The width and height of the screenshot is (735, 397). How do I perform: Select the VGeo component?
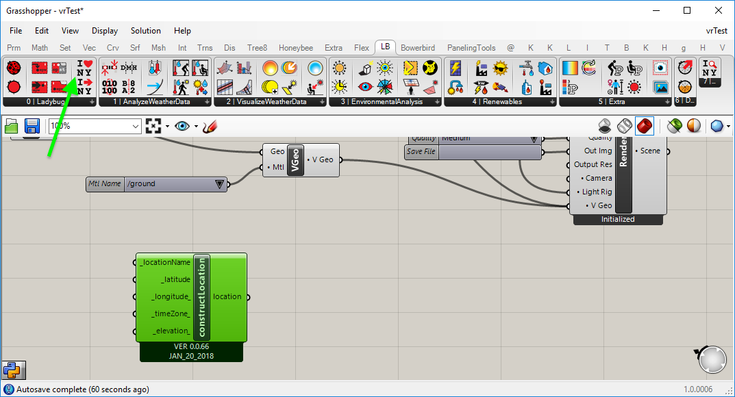pyautogui.click(x=295, y=159)
